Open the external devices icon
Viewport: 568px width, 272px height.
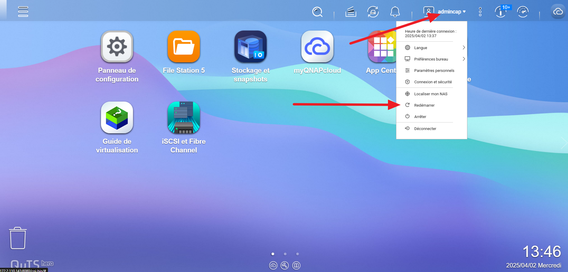[373, 12]
